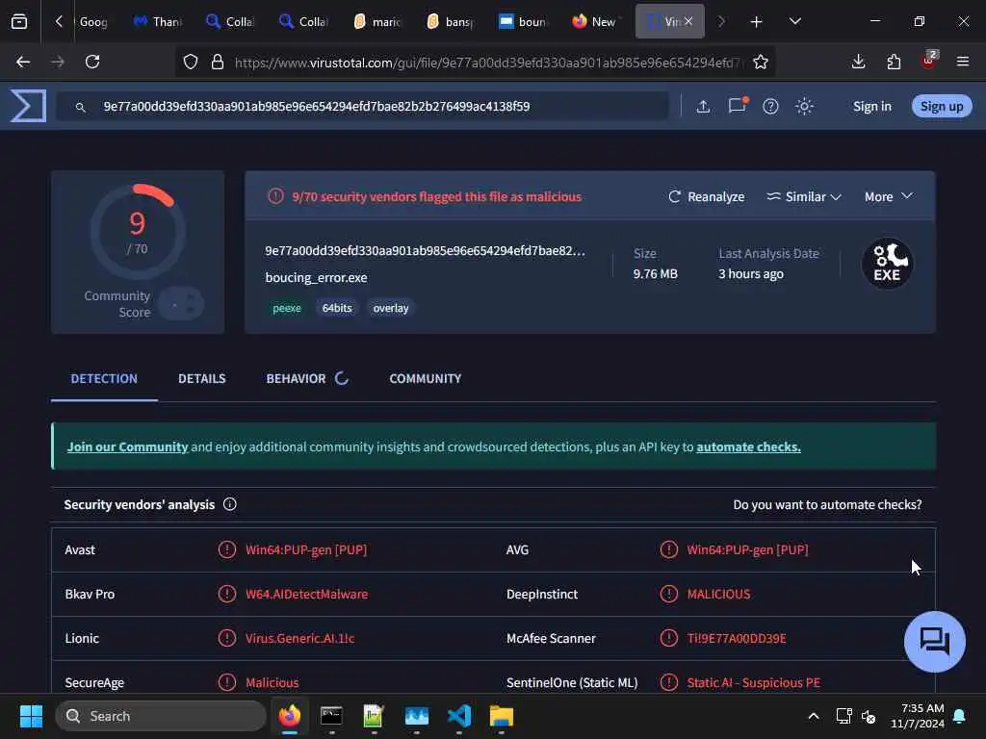This screenshot has height=739, width=986.
Task: Click Do you want to automate checks?
Action: (827, 504)
